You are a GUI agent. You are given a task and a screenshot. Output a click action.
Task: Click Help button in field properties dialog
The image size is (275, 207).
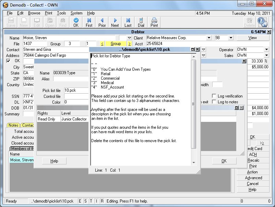54,161
